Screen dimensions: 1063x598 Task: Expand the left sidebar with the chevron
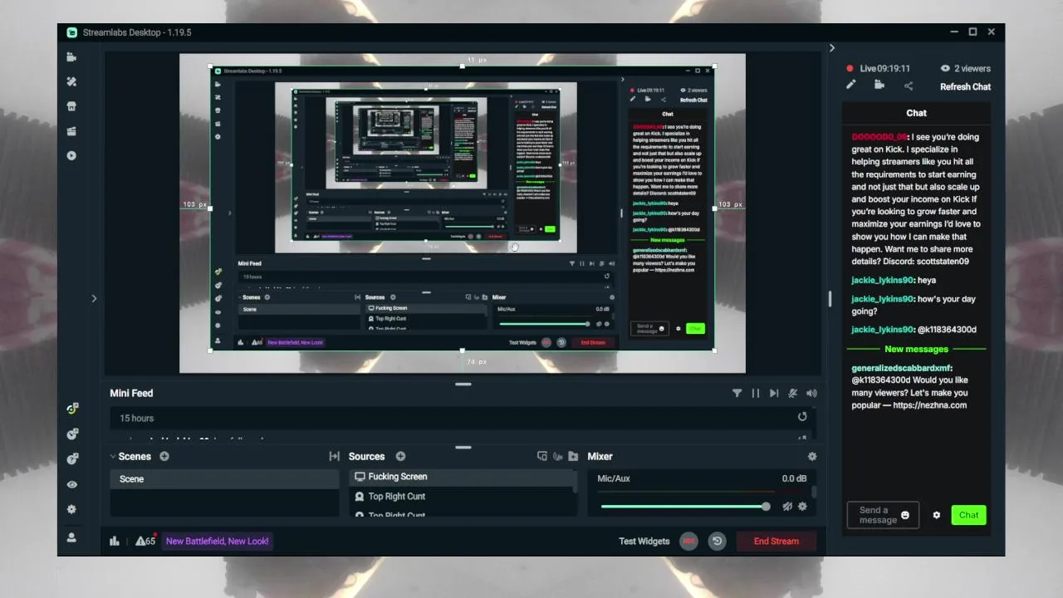click(x=94, y=298)
